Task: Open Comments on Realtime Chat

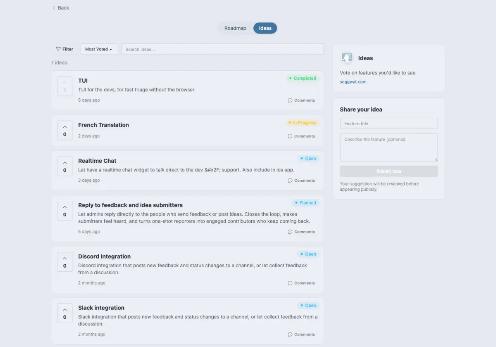Action: (x=301, y=181)
